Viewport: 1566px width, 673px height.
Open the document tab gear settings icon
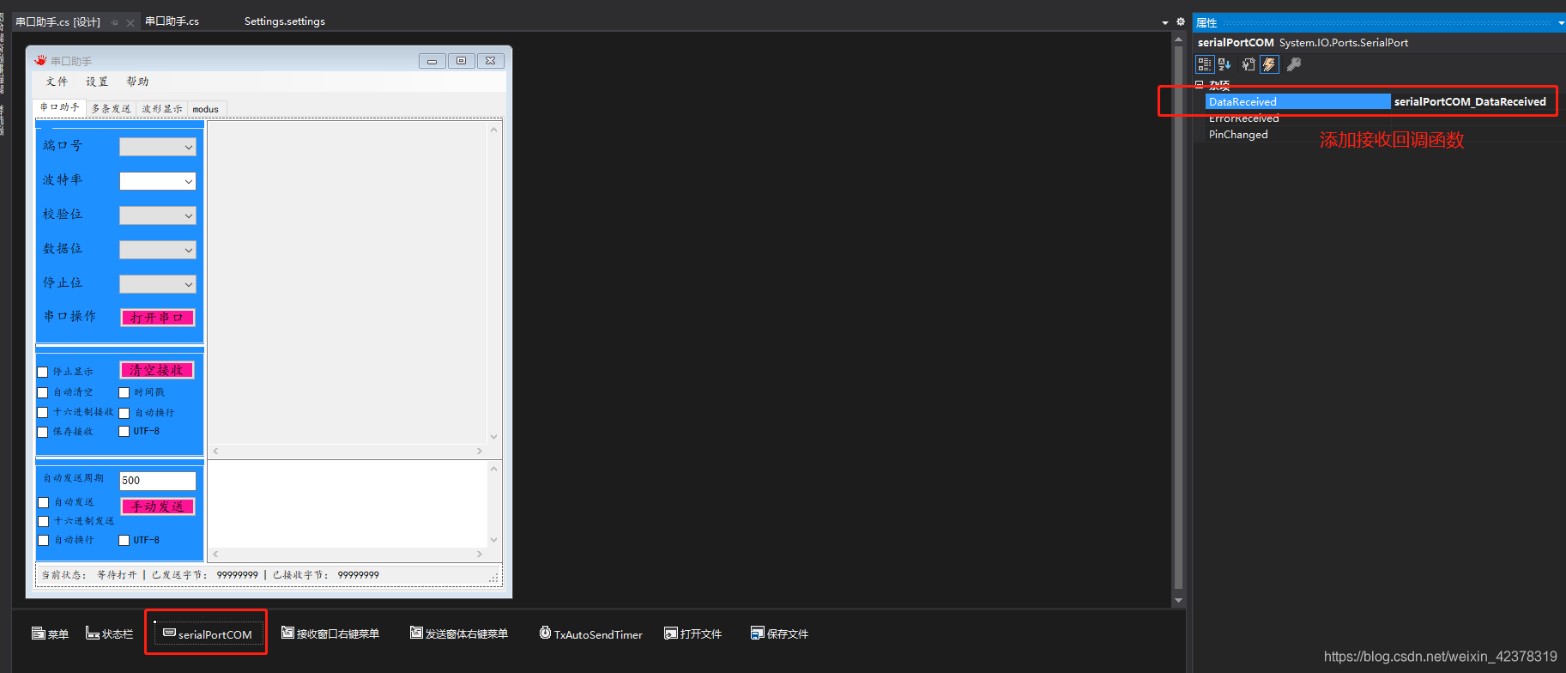point(1180,21)
